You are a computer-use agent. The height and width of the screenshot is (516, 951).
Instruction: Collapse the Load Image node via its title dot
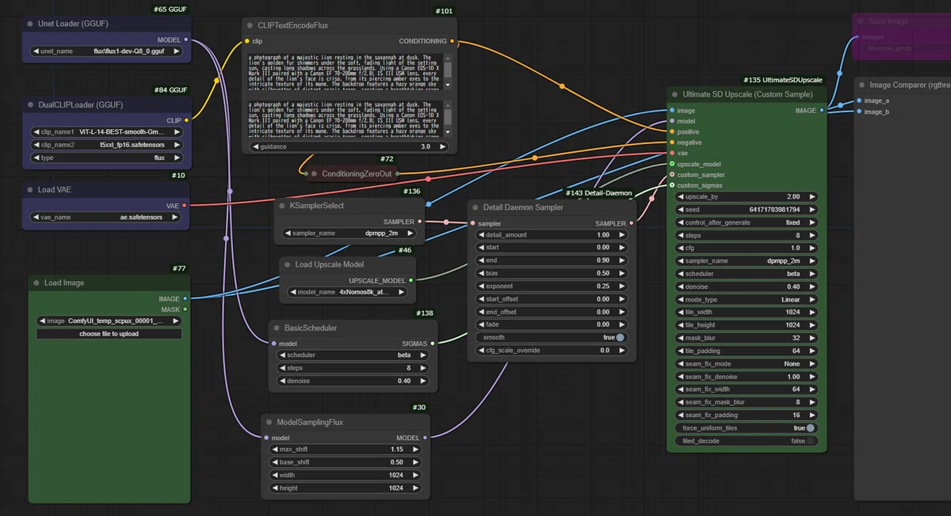[36, 283]
